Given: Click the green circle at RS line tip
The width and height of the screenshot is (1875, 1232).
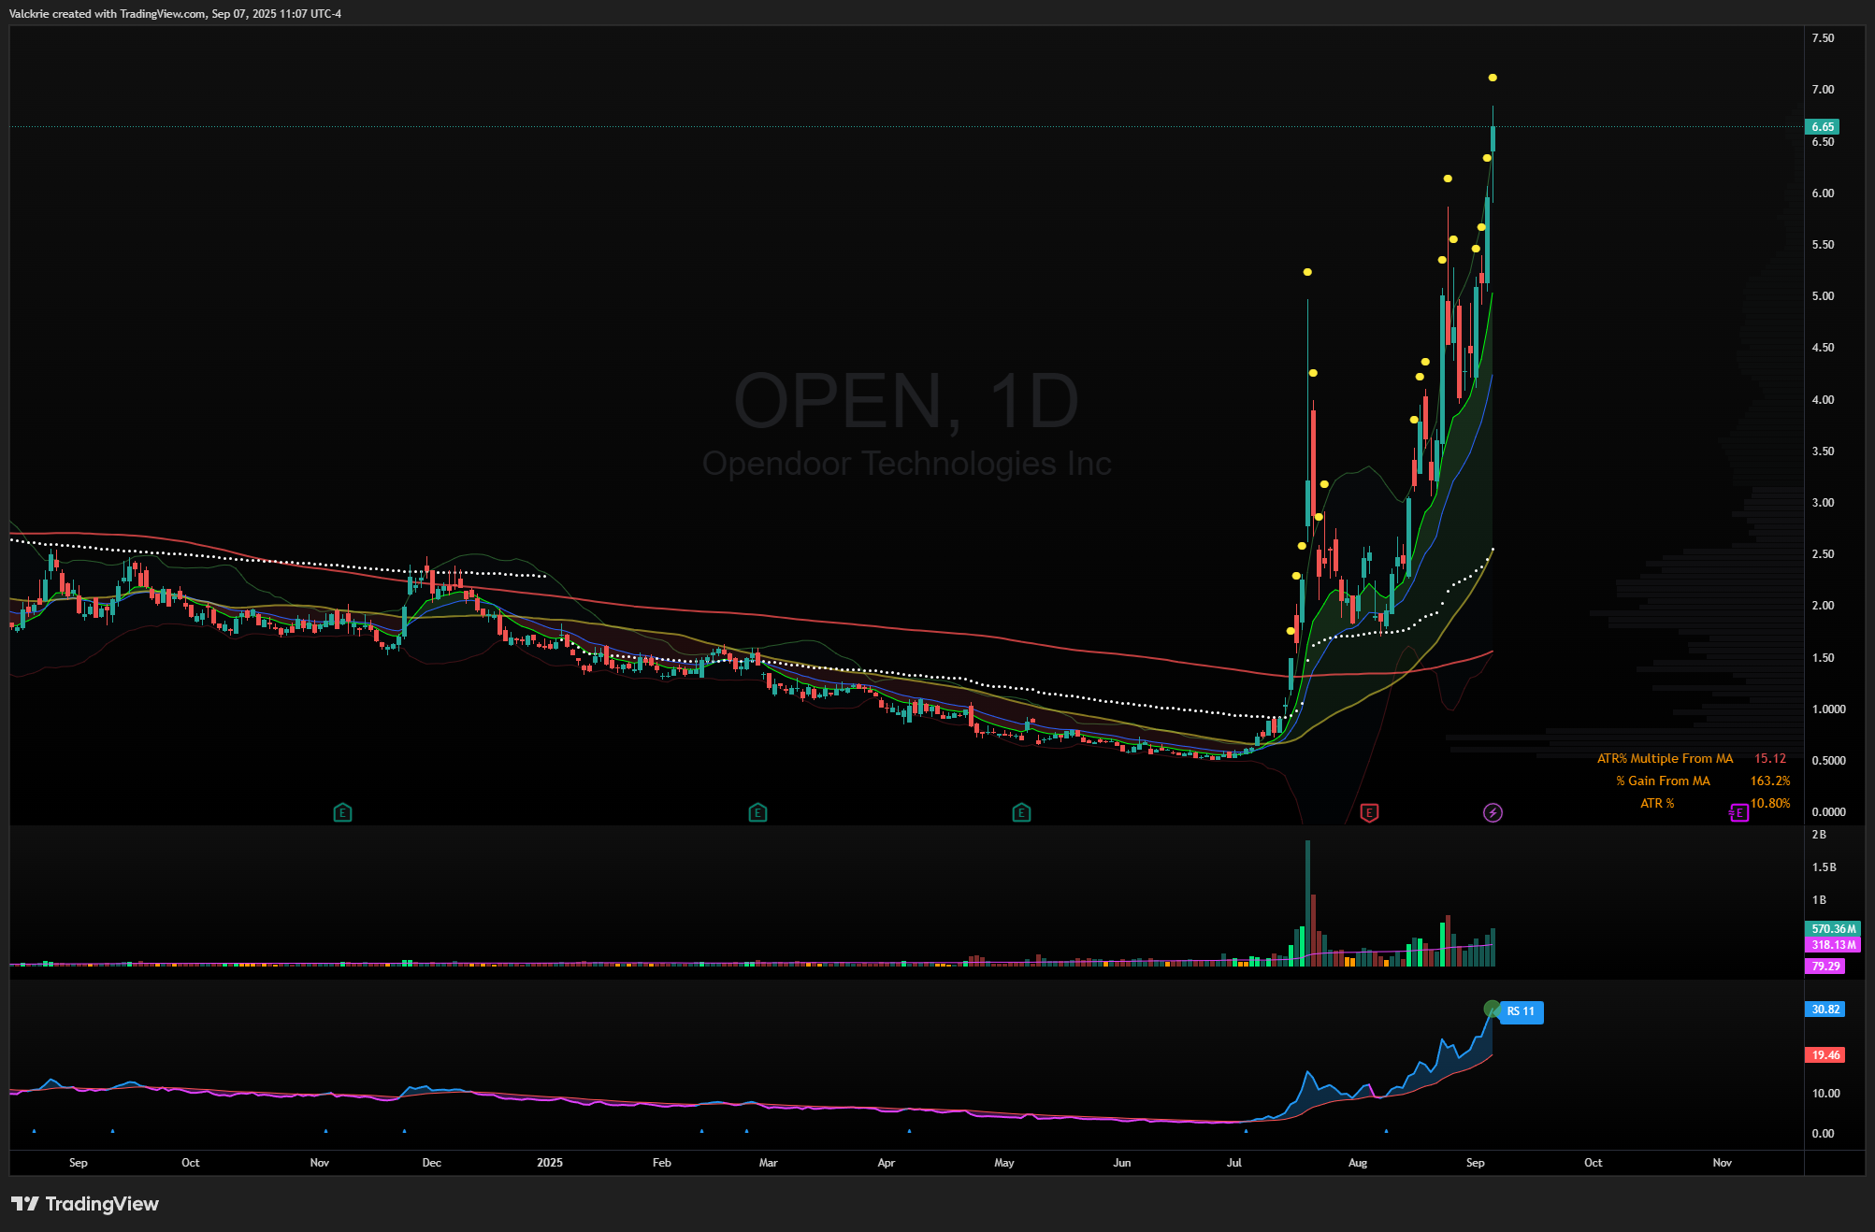Looking at the screenshot, I should [x=1492, y=1009].
